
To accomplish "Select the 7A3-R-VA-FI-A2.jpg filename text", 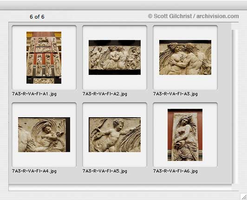I will point(105,94).
